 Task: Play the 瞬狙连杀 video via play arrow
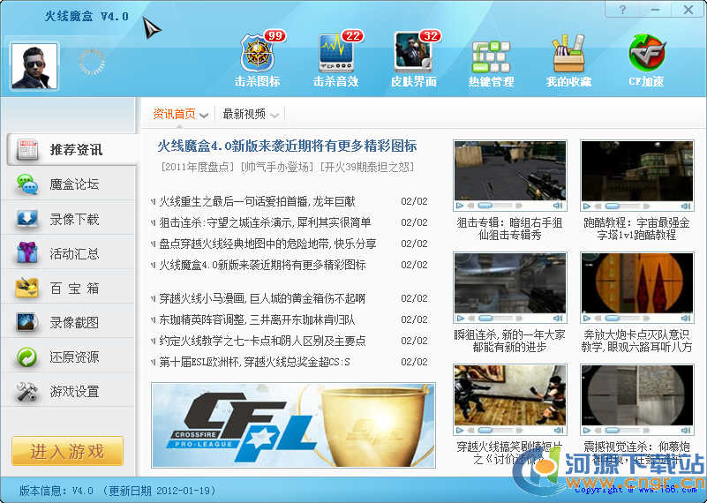(461, 319)
